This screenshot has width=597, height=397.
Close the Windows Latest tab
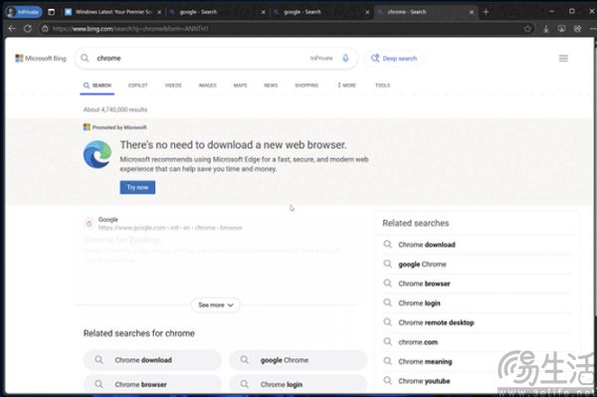[159, 12]
